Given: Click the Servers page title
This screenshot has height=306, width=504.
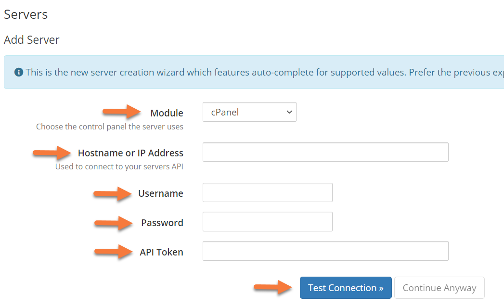Looking at the screenshot, I should tap(26, 14).
